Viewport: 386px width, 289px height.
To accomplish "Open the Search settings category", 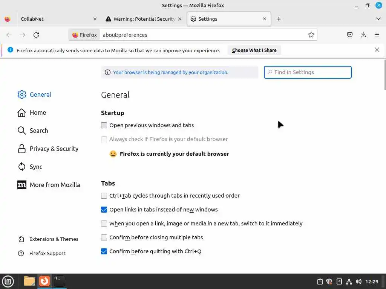I will point(33,131).
